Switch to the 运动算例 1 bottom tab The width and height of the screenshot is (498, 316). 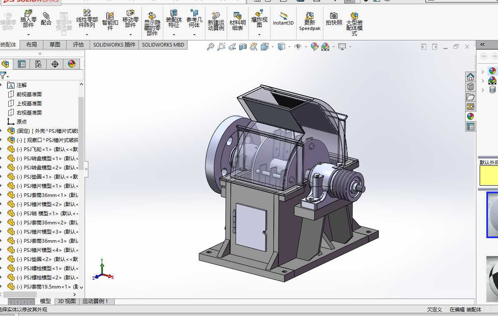95,301
